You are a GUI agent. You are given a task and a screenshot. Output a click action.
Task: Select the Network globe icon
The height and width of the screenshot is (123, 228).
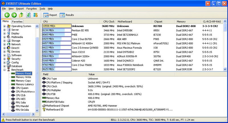click(x=9, y=44)
